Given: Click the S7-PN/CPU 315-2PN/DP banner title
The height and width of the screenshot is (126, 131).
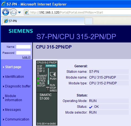Looking at the screenshot, I should [76, 37].
